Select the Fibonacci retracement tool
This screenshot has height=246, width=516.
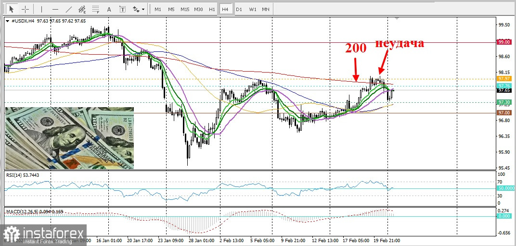click(96, 9)
